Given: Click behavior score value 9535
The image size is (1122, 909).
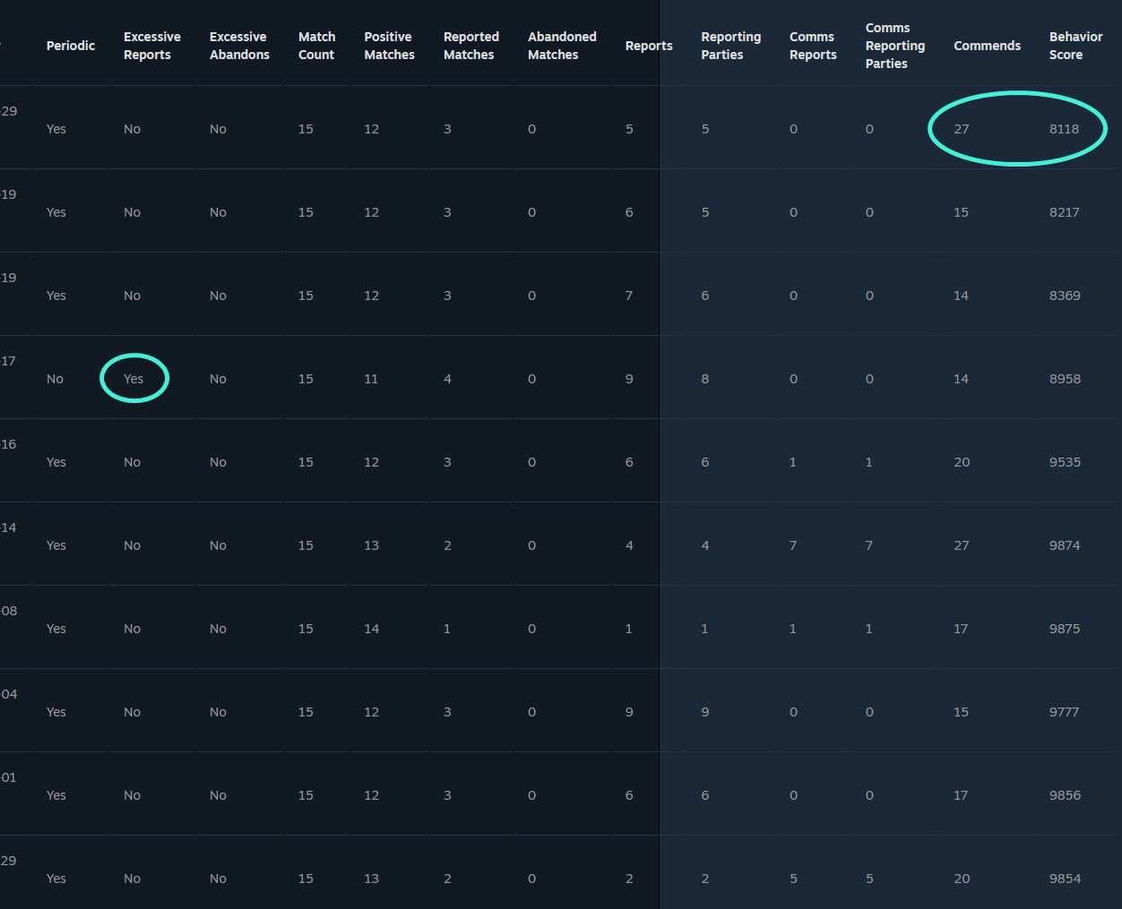Looking at the screenshot, I should (x=1065, y=462).
